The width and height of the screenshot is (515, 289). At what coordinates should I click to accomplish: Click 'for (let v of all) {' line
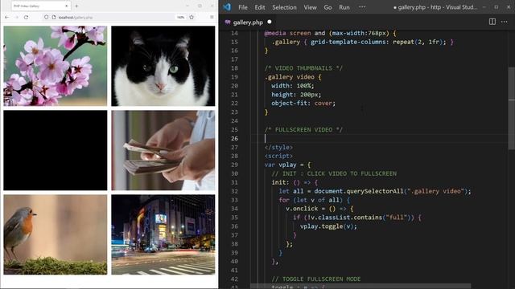(x=315, y=200)
